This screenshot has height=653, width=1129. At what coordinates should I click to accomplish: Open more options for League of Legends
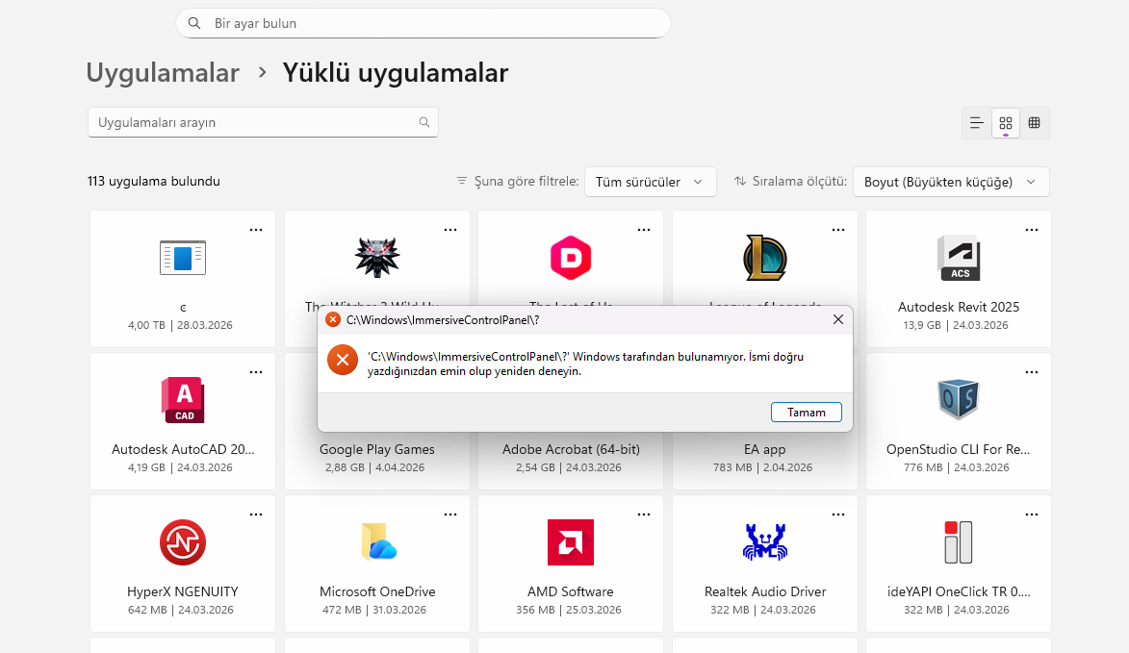click(838, 230)
